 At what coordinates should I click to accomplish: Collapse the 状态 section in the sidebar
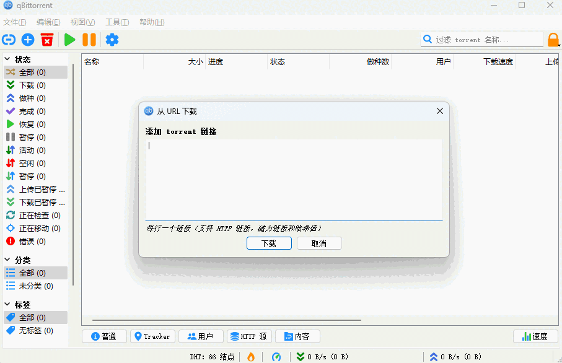coord(7,59)
